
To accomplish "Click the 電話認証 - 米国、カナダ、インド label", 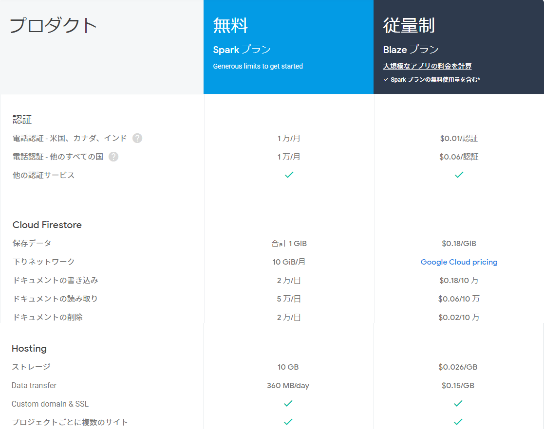I will pos(70,138).
